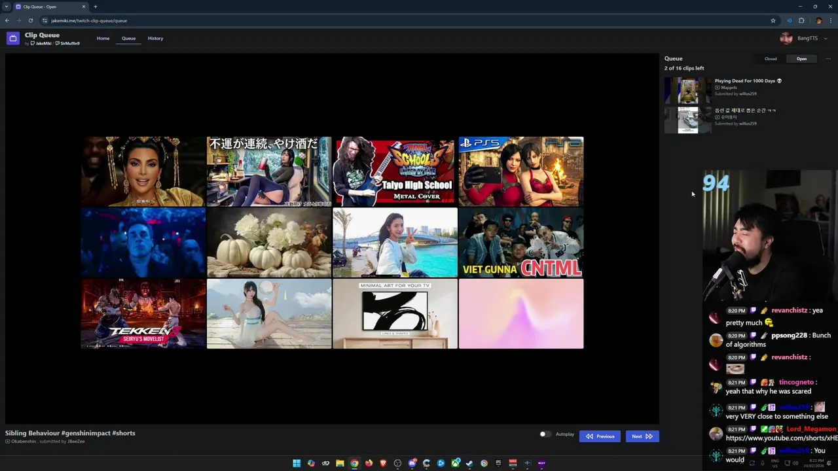Open Brave browser from taskbar
The width and height of the screenshot is (838, 471).
[x=383, y=463]
